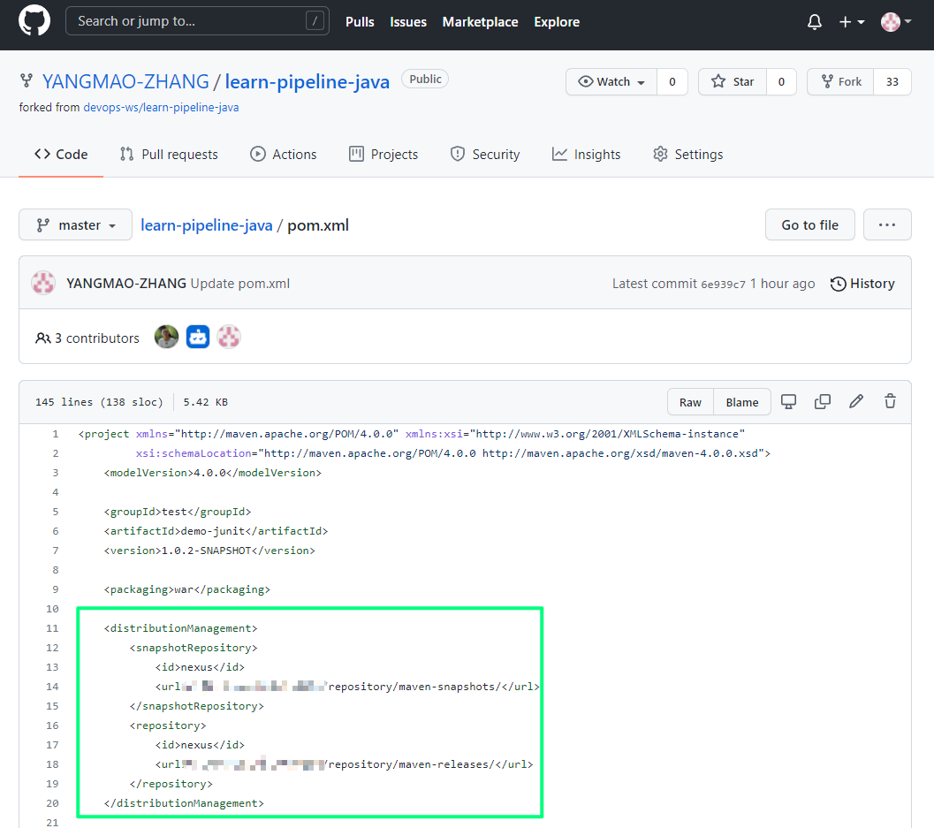Click the artifactId demo-junit code line
This screenshot has width=934, height=828.
[x=216, y=531]
